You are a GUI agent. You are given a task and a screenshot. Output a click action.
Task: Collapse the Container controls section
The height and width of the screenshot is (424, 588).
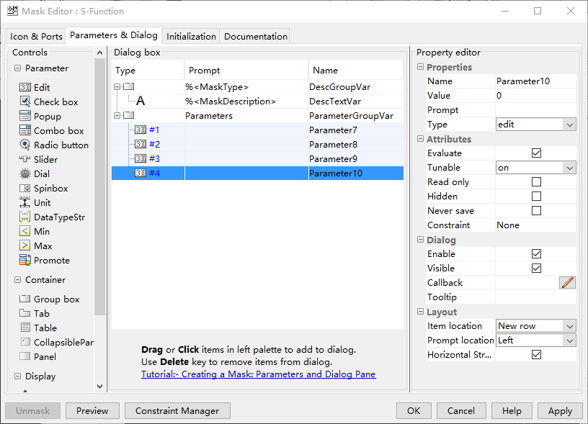tap(17, 280)
